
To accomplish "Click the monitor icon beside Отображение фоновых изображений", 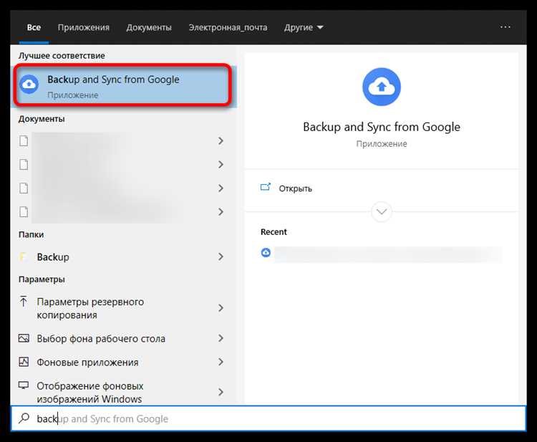I will (24, 385).
